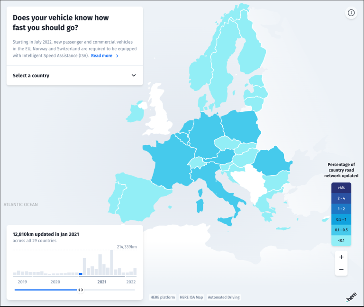Click the 2 - 4 legend swatch
Screen dimensions: 364x307
click(x=341, y=198)
